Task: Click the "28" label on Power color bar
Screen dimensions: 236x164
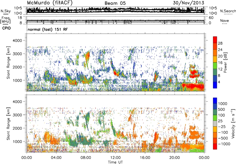Action: pos(220,43)
